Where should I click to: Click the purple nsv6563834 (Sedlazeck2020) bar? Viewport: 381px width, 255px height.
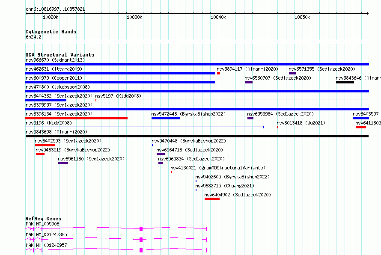(161, 163)
